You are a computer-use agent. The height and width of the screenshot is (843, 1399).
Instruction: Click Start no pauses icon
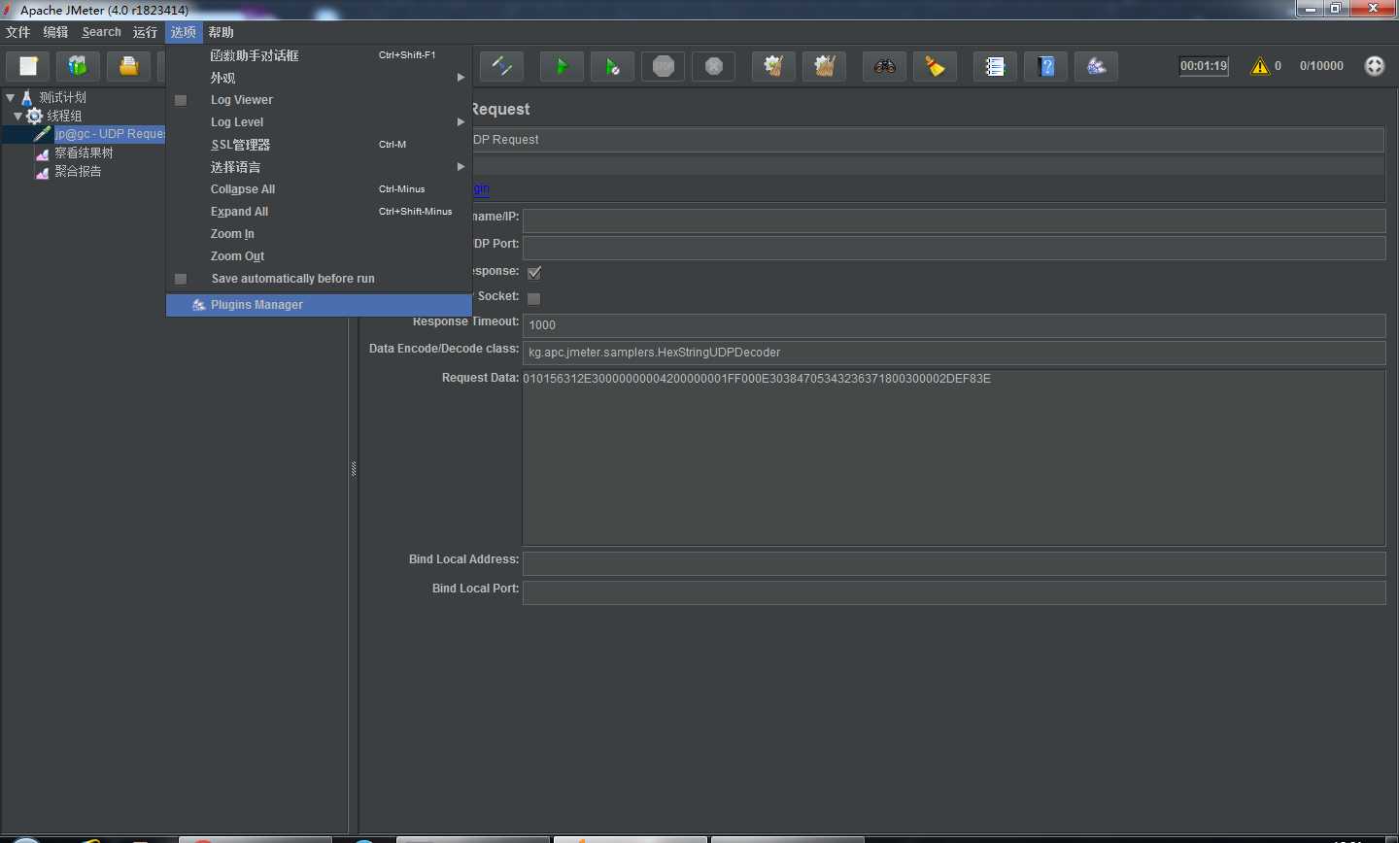(x=612, y=66)
